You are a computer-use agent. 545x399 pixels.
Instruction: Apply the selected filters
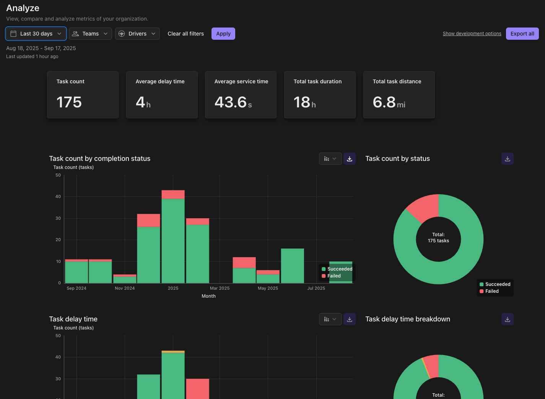(x=223, y=34)
